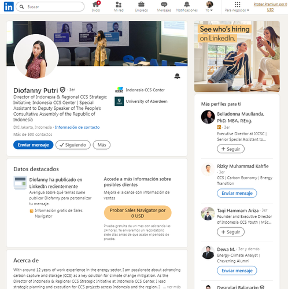Click the profile notification bell icon
Screen dimensions: 288x289
(177, 76)
